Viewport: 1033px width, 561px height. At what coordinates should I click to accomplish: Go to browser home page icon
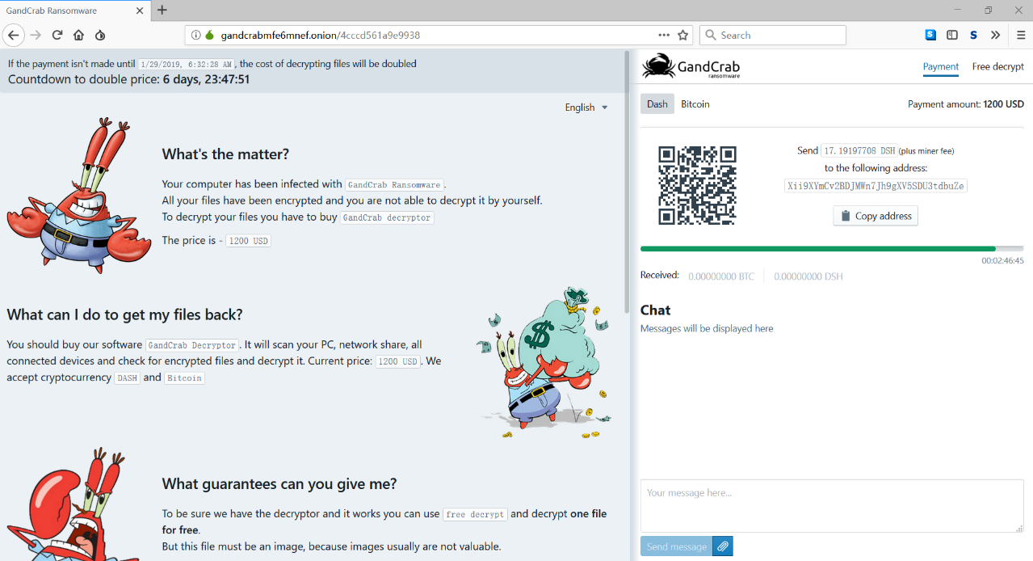78,36
